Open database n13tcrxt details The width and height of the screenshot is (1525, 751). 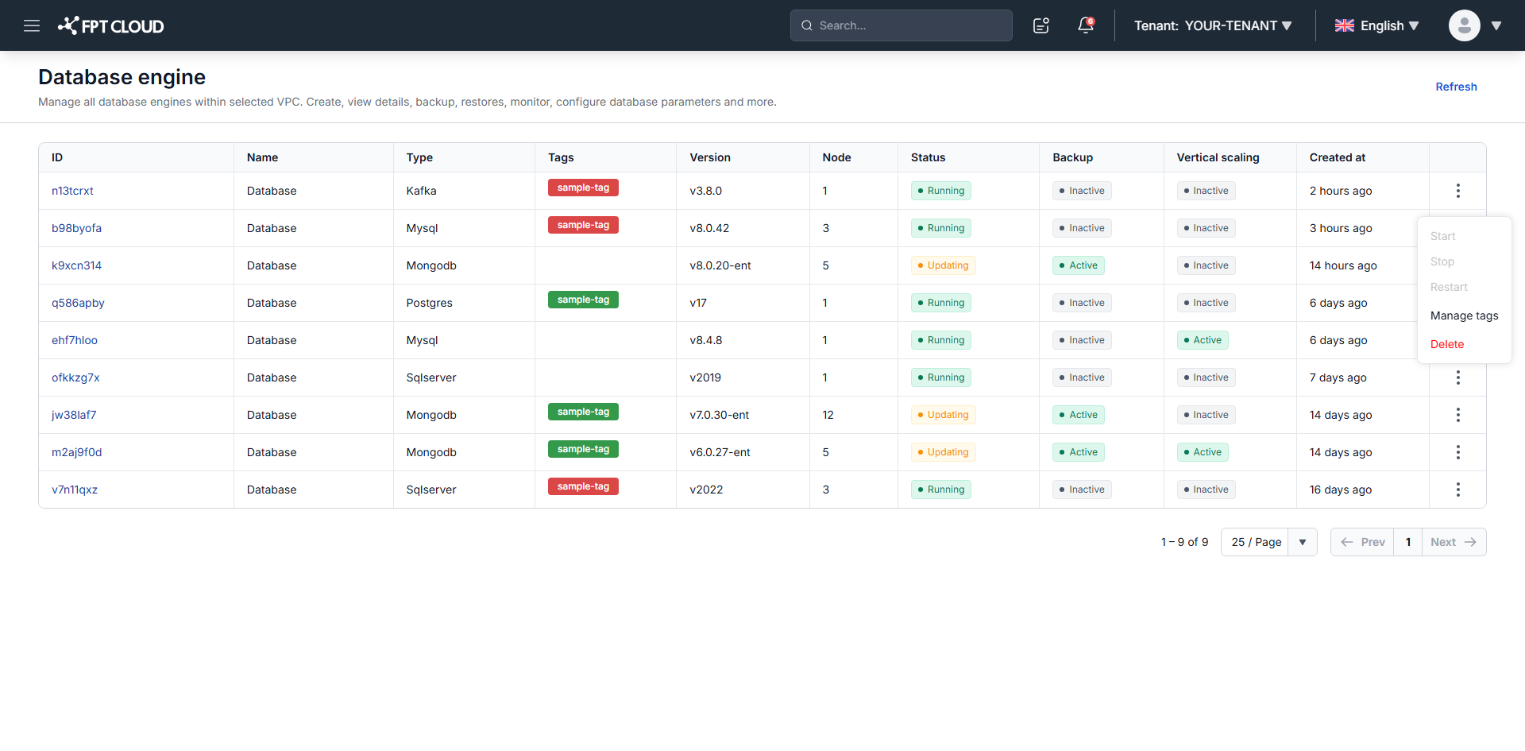[x=72, y=191]
